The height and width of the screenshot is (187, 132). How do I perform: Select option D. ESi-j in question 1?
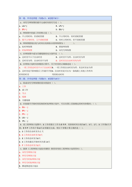pyautogui.click(x=60, y=29)
